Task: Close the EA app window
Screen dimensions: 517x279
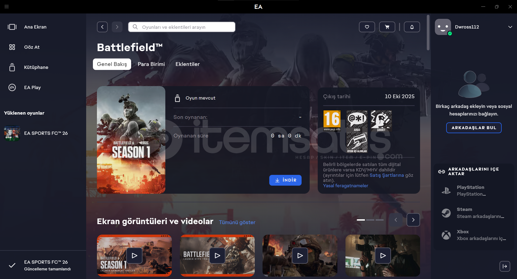Action: click(510, 6)
